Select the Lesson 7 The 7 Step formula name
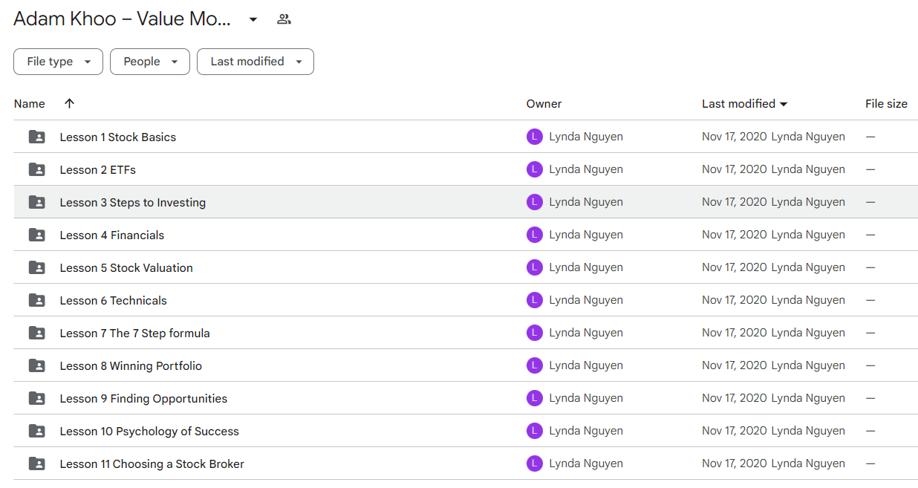 [x=135, y=334]
